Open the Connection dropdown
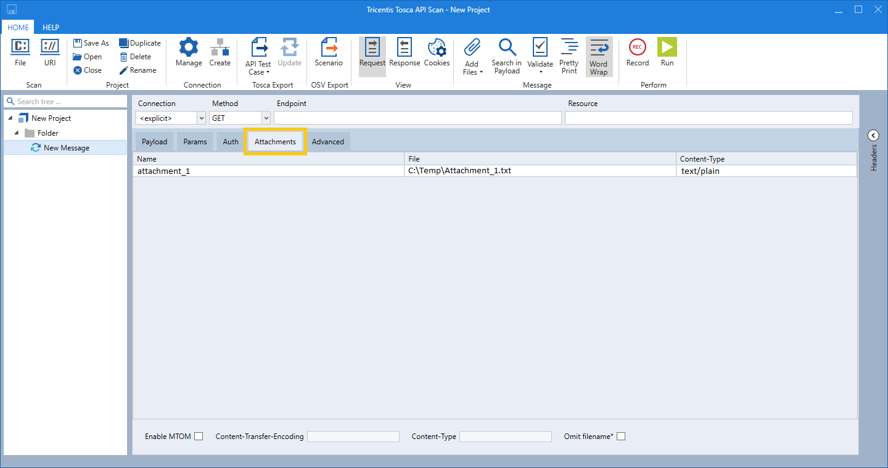 pos(201,118)
